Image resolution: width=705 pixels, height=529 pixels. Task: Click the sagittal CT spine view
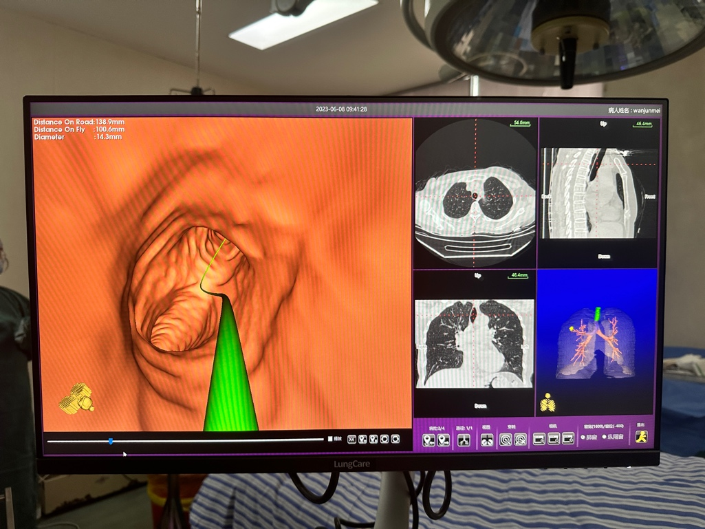598,193
